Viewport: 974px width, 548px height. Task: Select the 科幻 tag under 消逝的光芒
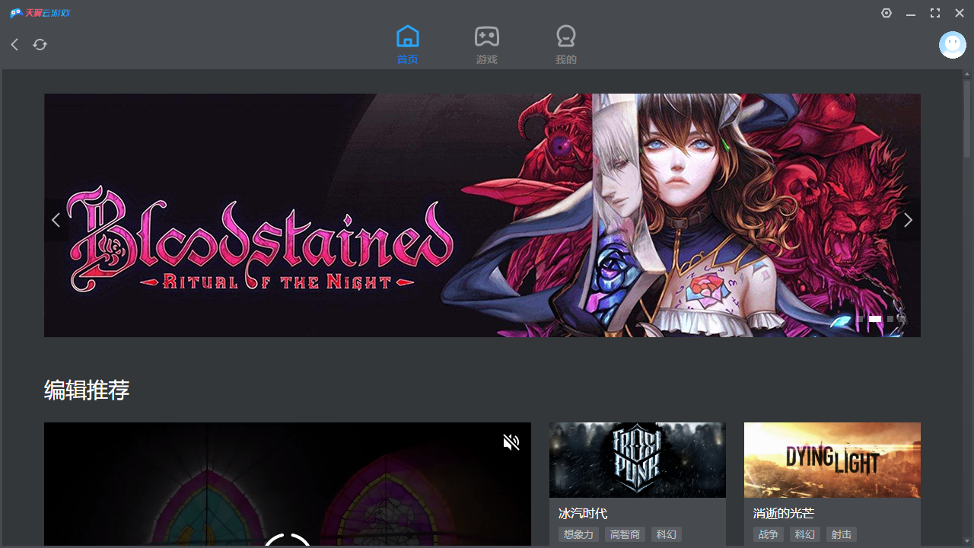(805, 535)
